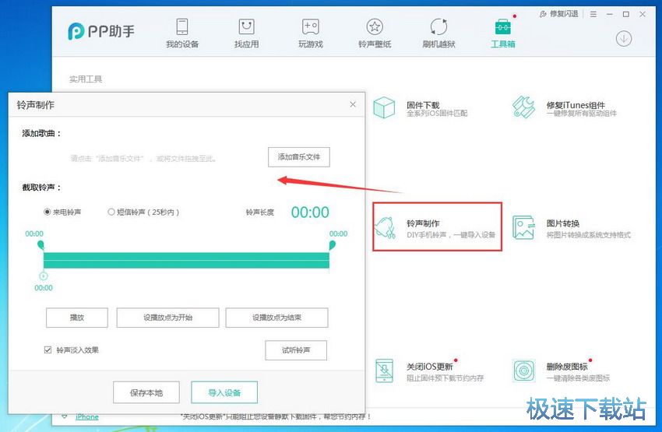Click the PP助手 logo
Viewport: 662px width, 432px height.
tap(101, 31)
